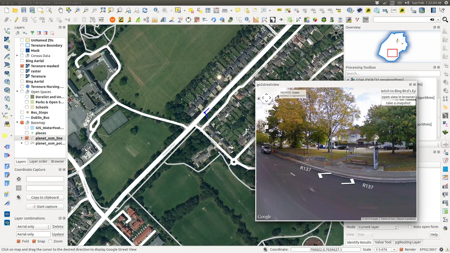Open the Mode dropdown showing Current layer
The width and height of the screenshot is (450, 253).
(x=377, y=227)
